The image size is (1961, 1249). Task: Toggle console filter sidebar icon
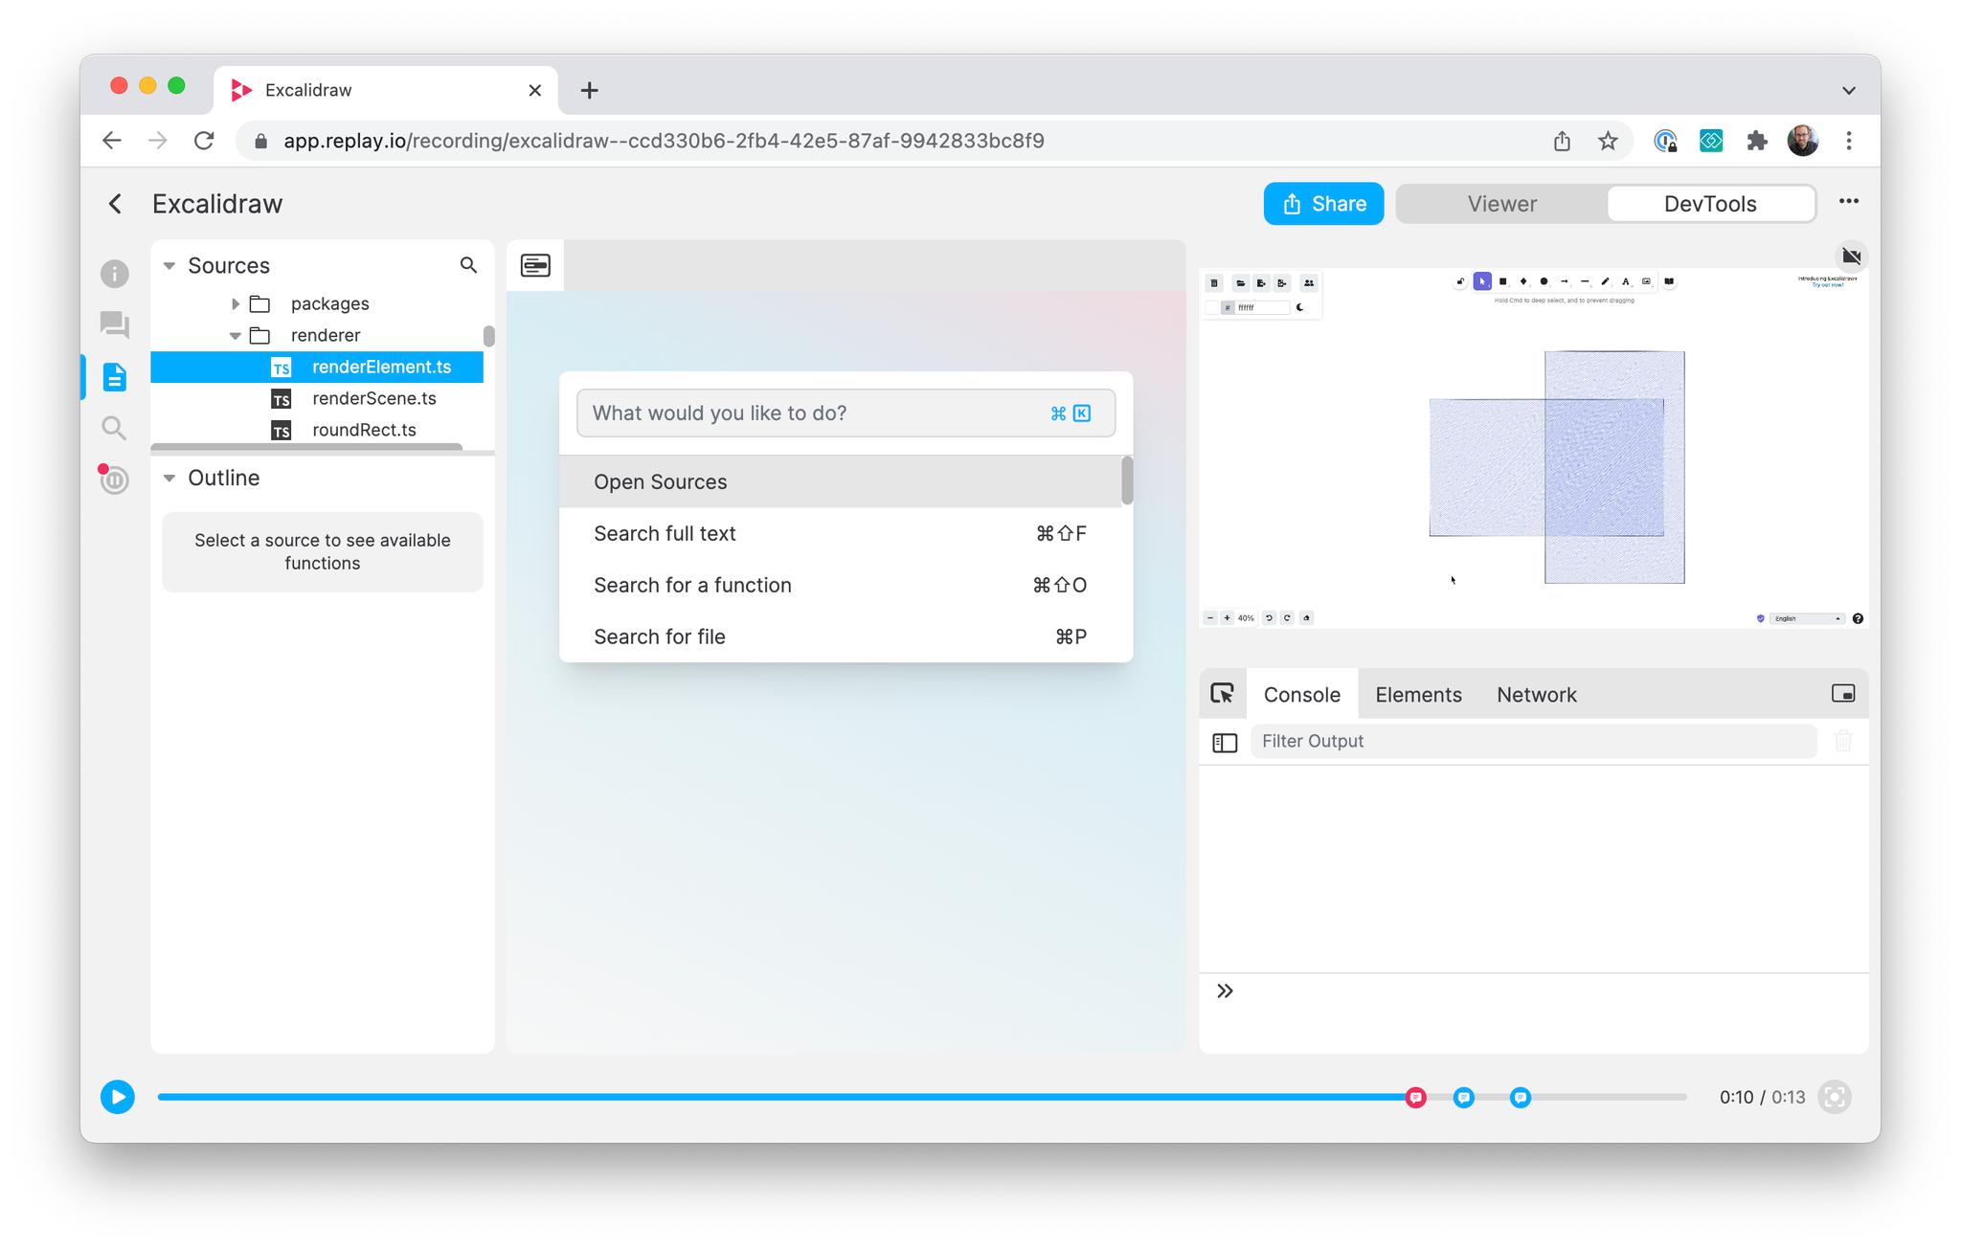[x=1225, y=742]
